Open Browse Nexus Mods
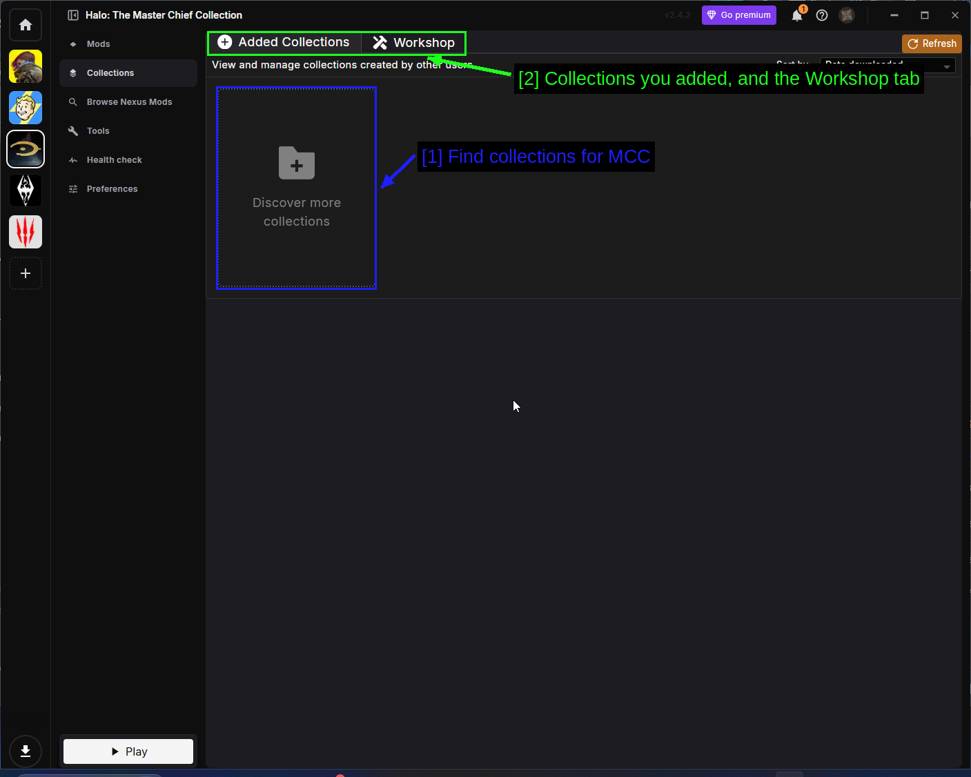This screenshot has height=777, width=971. tap(128, 102)
